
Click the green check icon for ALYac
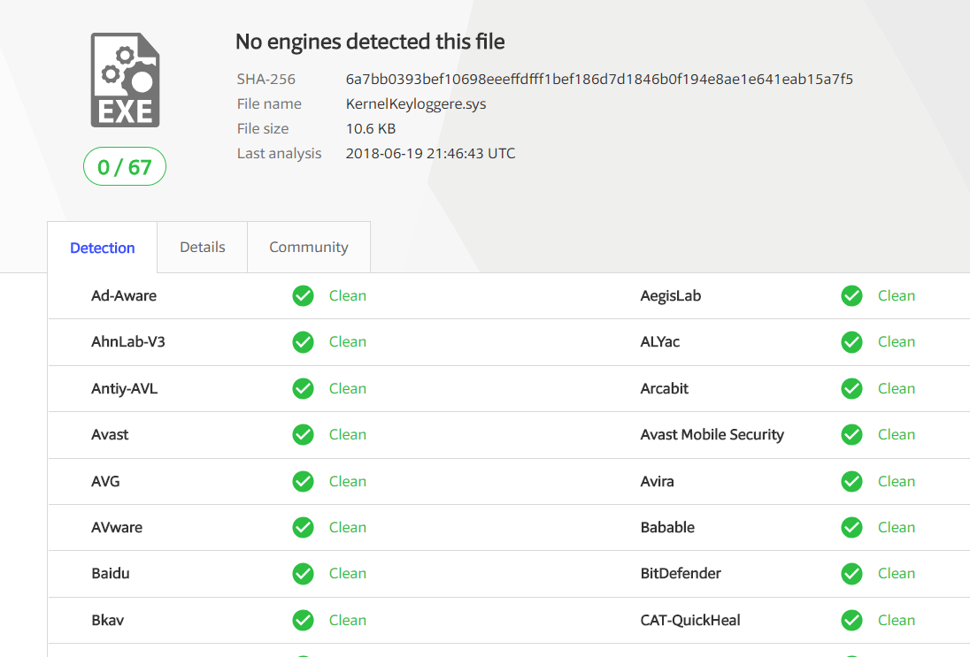point(851,342)
